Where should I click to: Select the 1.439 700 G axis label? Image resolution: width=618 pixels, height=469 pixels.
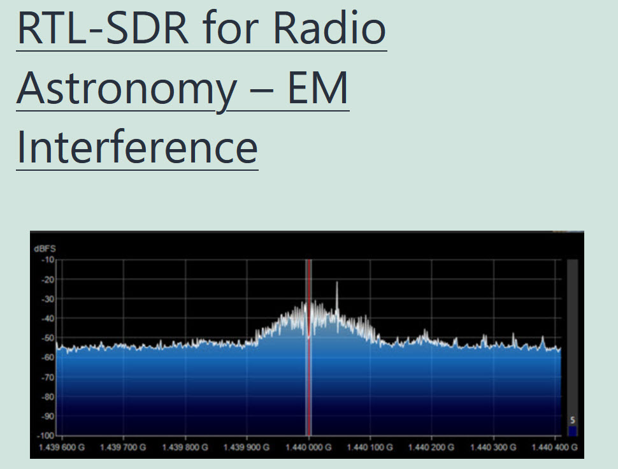click(124, 448)
